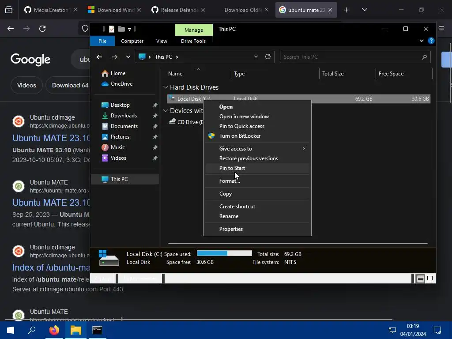Open the recent locations dropdown arrow in Explorer
This screenshot has height=339, width=452.
coord(128,57)
